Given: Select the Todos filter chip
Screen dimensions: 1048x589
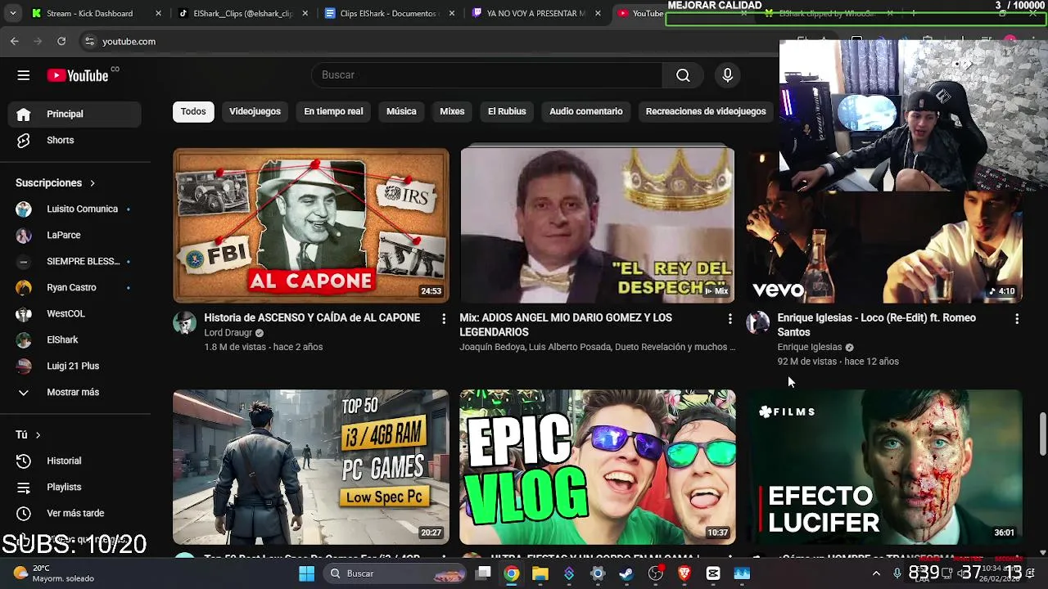Looking at the screenshot, I should tap(193, 111).
